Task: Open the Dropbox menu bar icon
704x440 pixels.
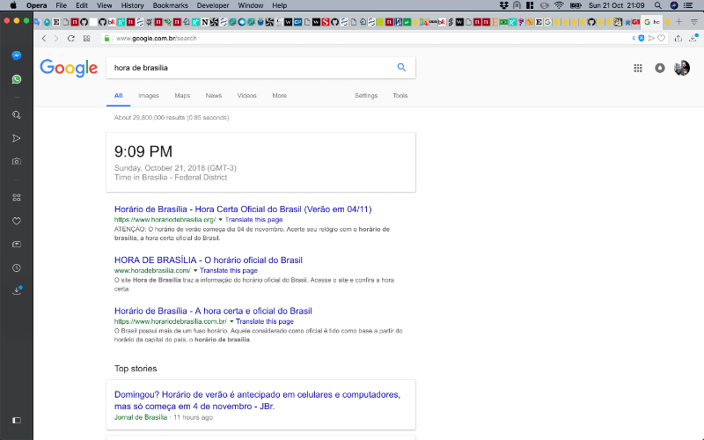Action: tap(504, 5)
